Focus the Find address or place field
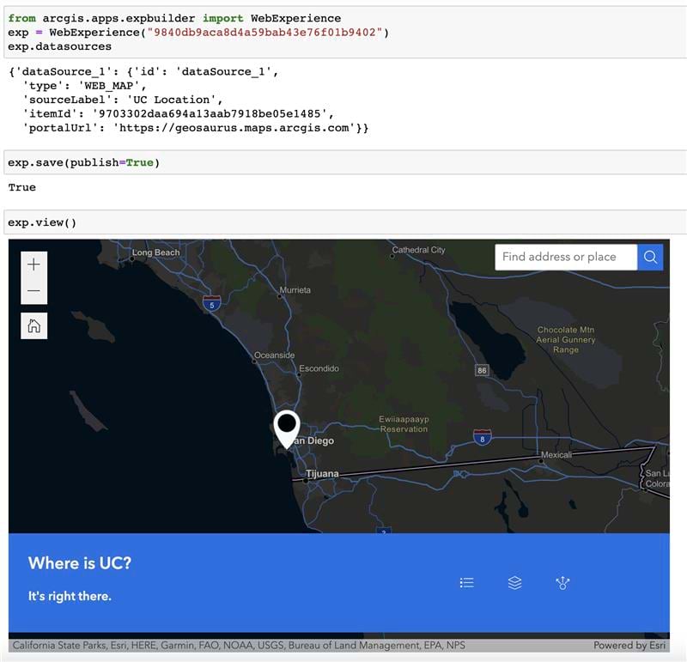 click(x=566, y=257)
